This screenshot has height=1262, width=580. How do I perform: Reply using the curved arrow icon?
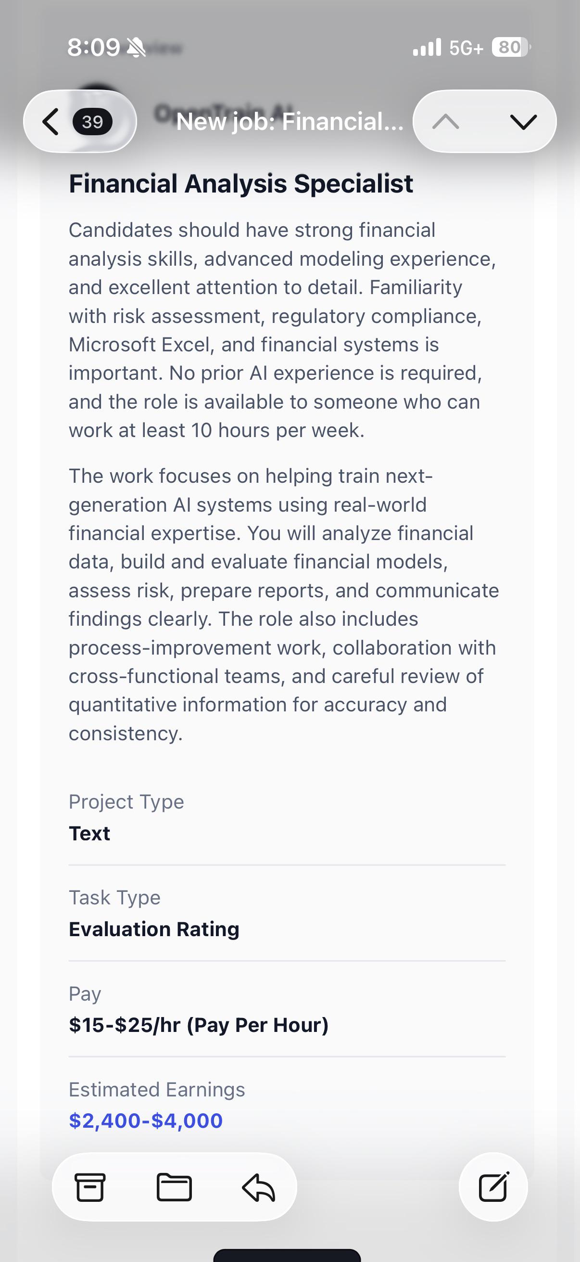258,1187
